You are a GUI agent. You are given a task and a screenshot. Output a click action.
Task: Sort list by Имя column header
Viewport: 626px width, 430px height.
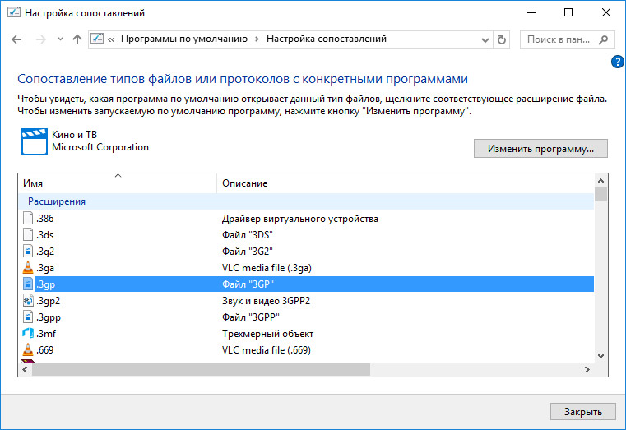click(x=118, y=183)
